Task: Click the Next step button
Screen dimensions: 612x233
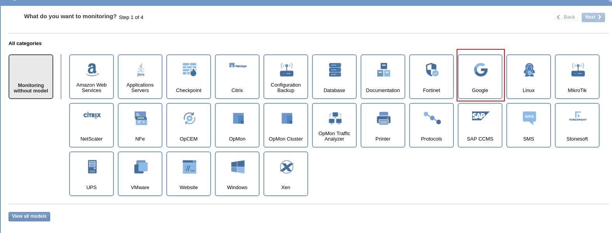Action: pos(593,17)
